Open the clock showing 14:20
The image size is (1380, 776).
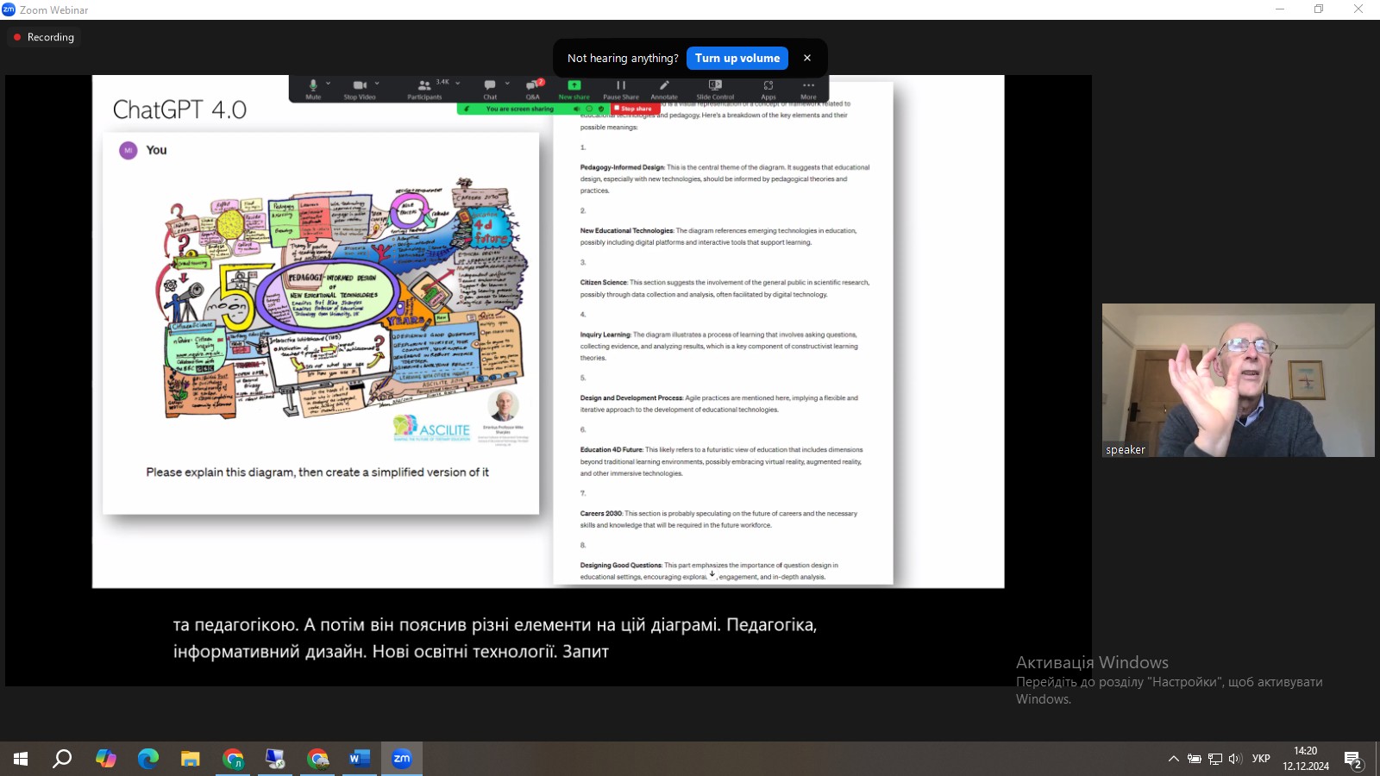(1306, 759)
